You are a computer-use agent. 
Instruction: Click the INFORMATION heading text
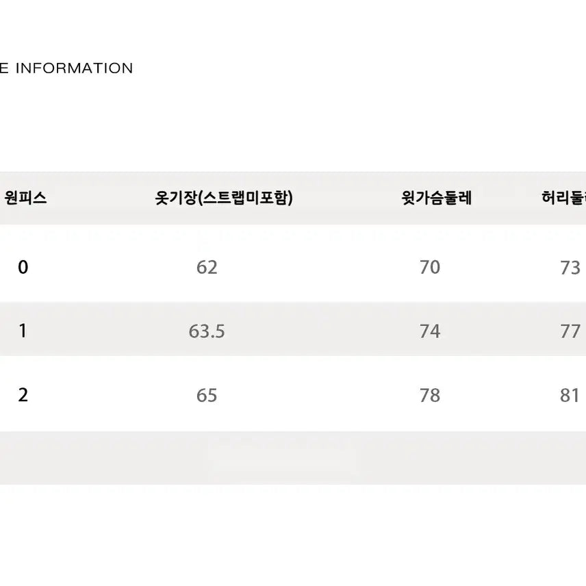(x=74, y=68)
